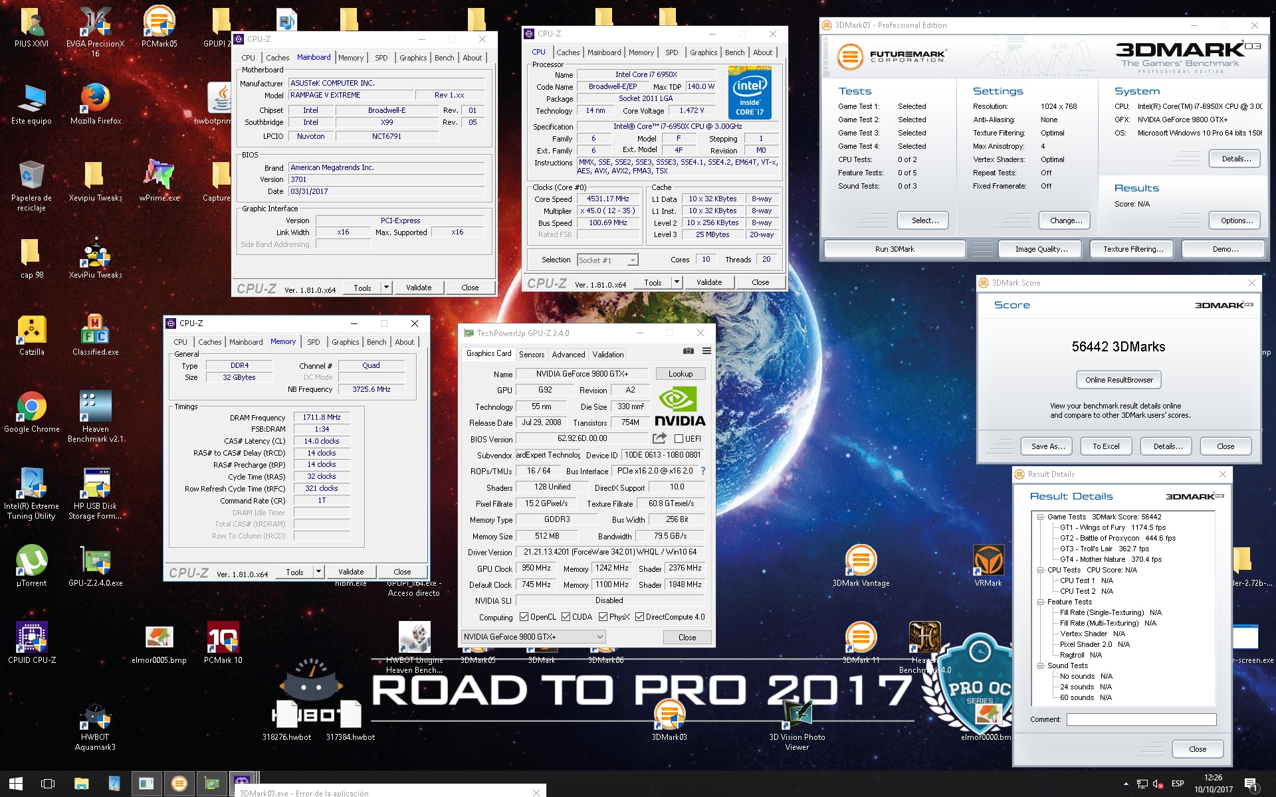The height and width of the screenshot is (797, 1276).
Task: Click Save As... in the 3DMark Score window
Action: point(1048,446)
